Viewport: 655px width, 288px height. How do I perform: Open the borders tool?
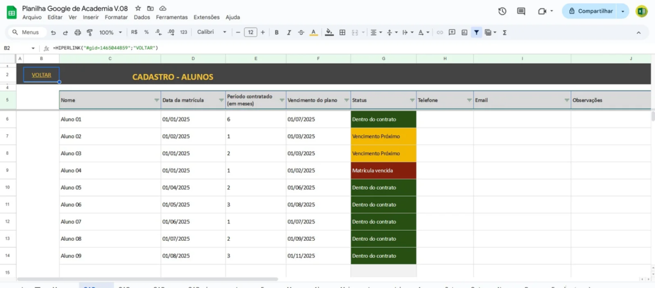tap(342, 33)
